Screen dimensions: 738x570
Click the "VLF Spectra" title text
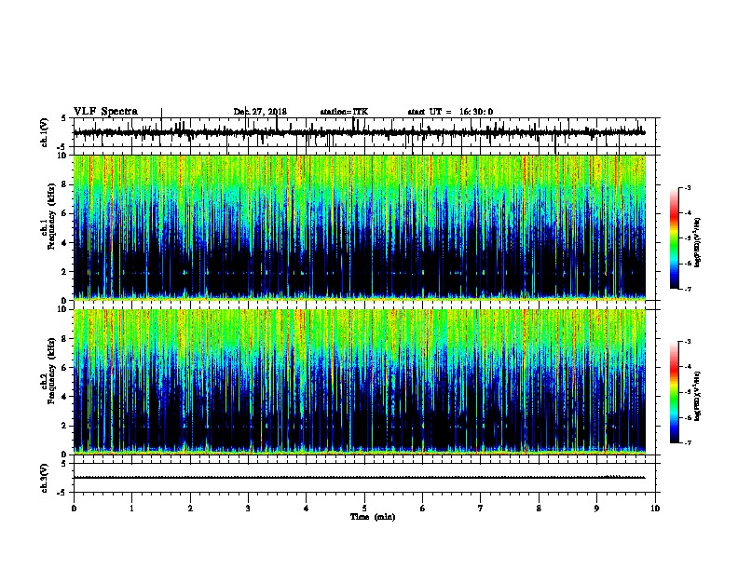click(105, 112)
